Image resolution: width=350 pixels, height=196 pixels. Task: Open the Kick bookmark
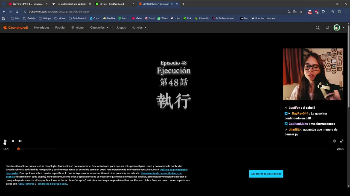(187, 18)
